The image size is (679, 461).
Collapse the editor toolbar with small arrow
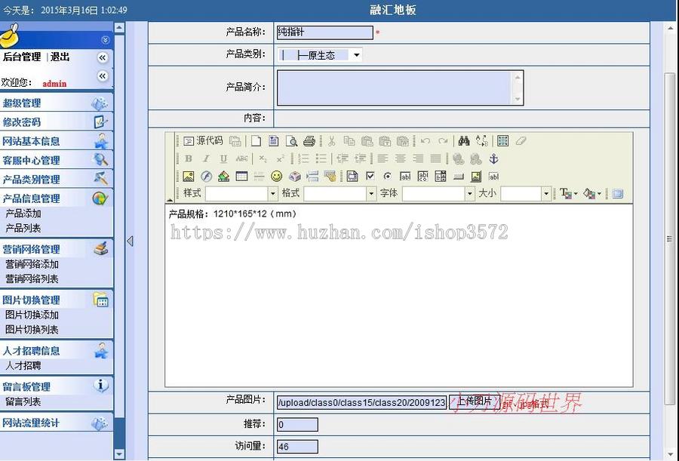[x=170, y=200]
